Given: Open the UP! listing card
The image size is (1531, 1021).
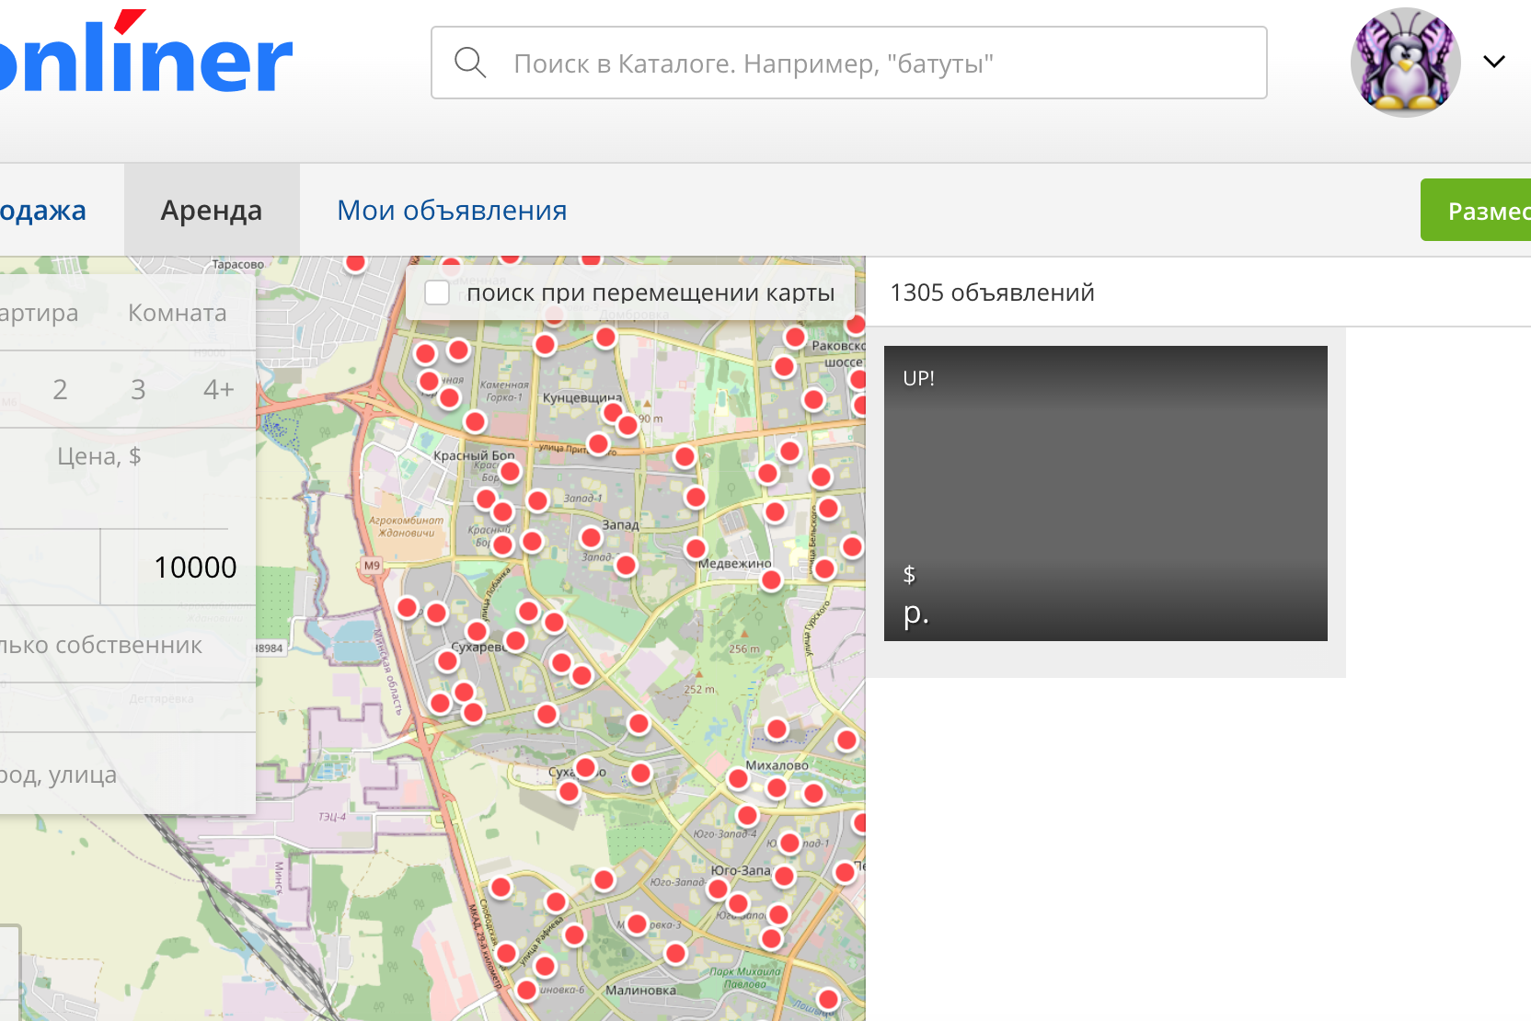Looking at the screenshot, I should coord(1105,493).
